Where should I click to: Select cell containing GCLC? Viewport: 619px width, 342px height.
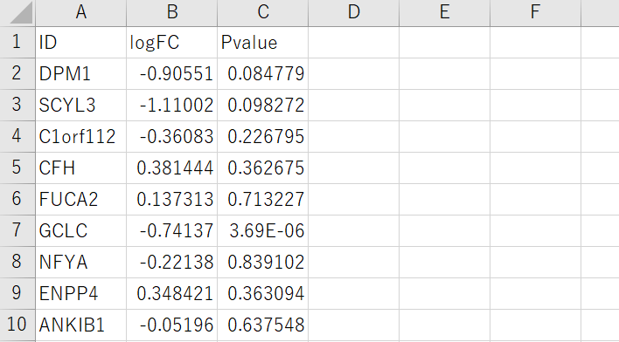(81, 231)
